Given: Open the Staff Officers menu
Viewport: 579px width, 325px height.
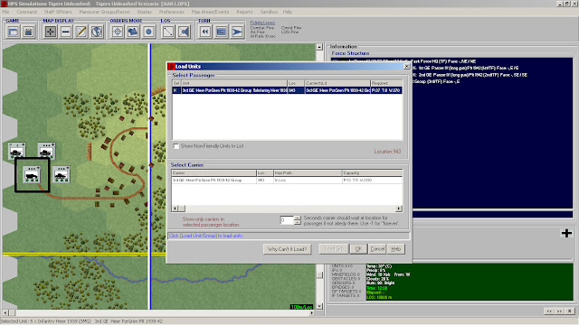Looking at the screenshot, I should 58,12.
